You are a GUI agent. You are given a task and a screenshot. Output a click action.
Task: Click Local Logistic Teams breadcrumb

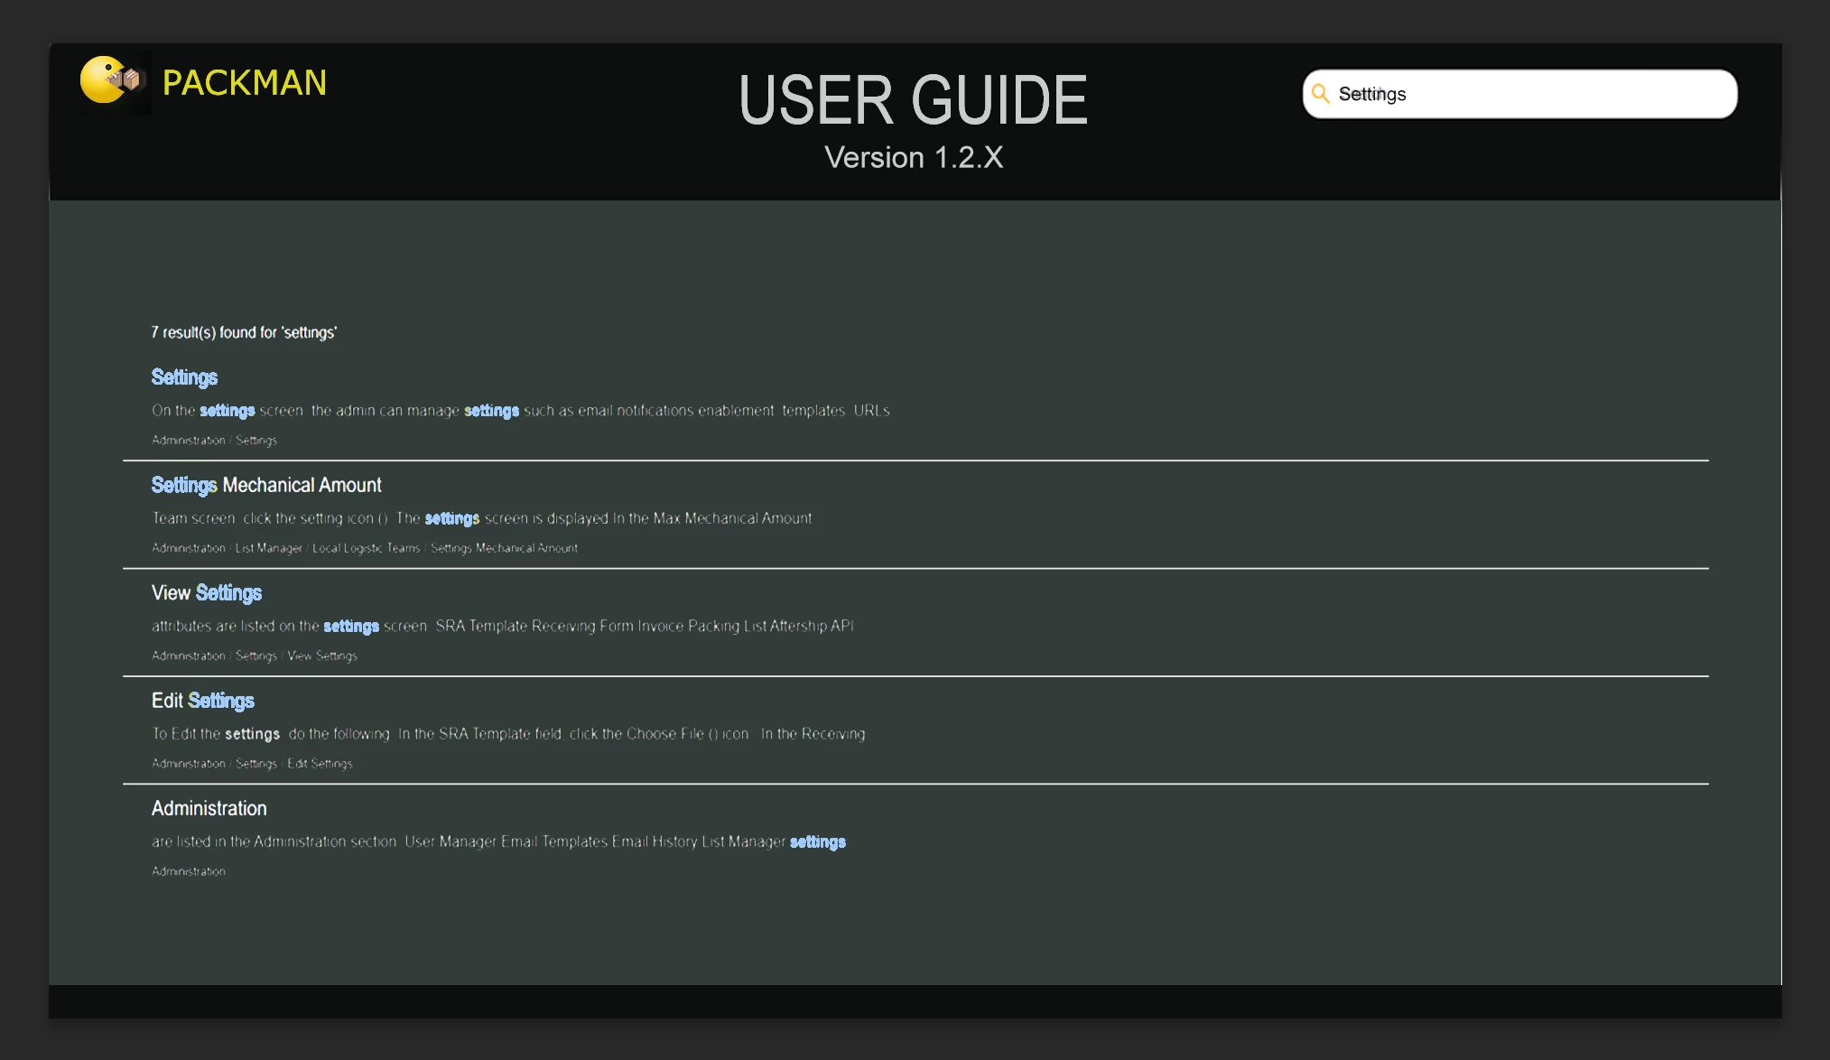click(x=366, y=548)
